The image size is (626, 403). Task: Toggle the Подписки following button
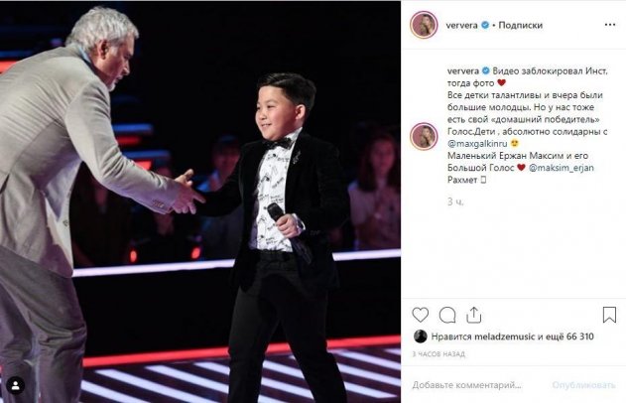pos(520,25)
